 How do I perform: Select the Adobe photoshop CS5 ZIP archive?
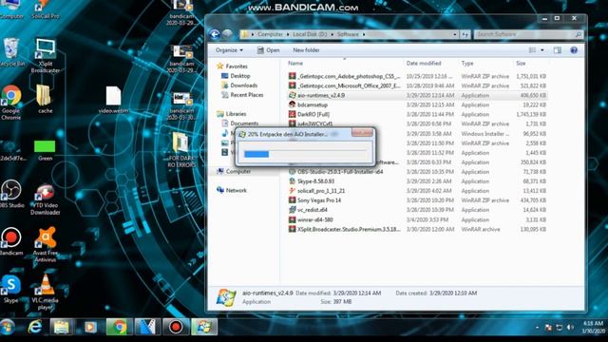click(x=417, y=76)
